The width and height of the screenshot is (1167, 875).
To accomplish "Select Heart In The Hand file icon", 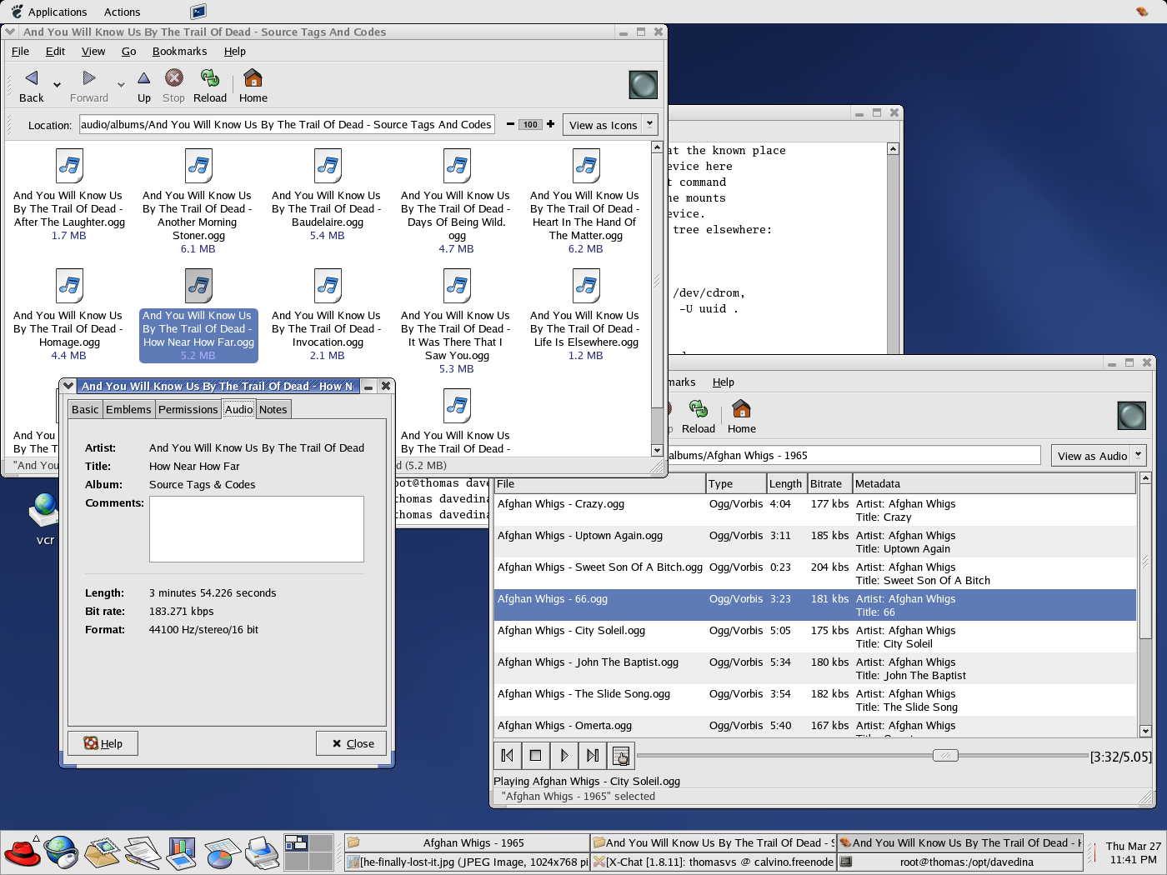I will (586, 166).
